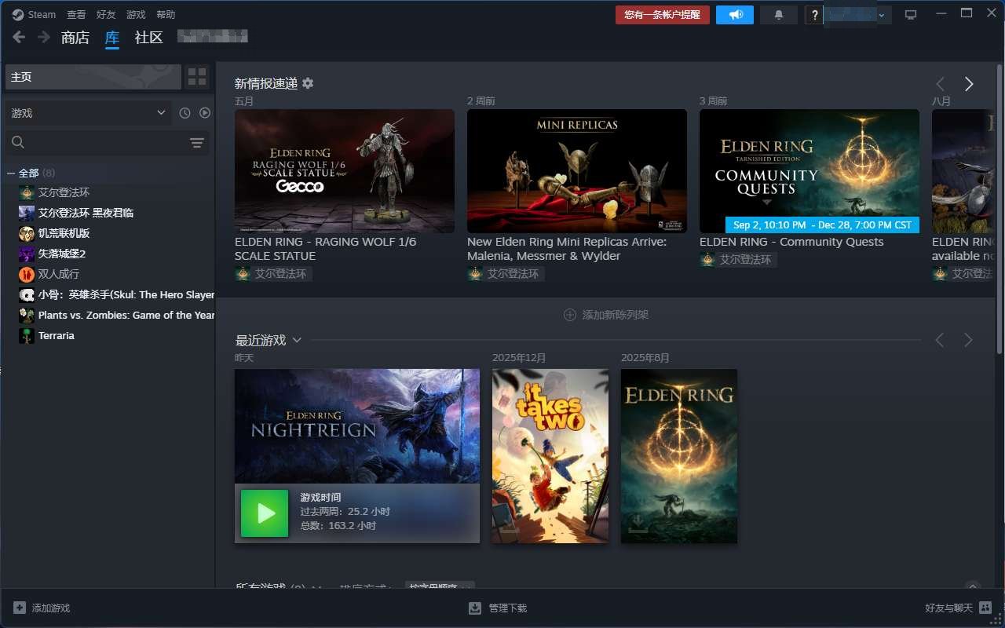Open the help question mark icon

tap(814, 15)
